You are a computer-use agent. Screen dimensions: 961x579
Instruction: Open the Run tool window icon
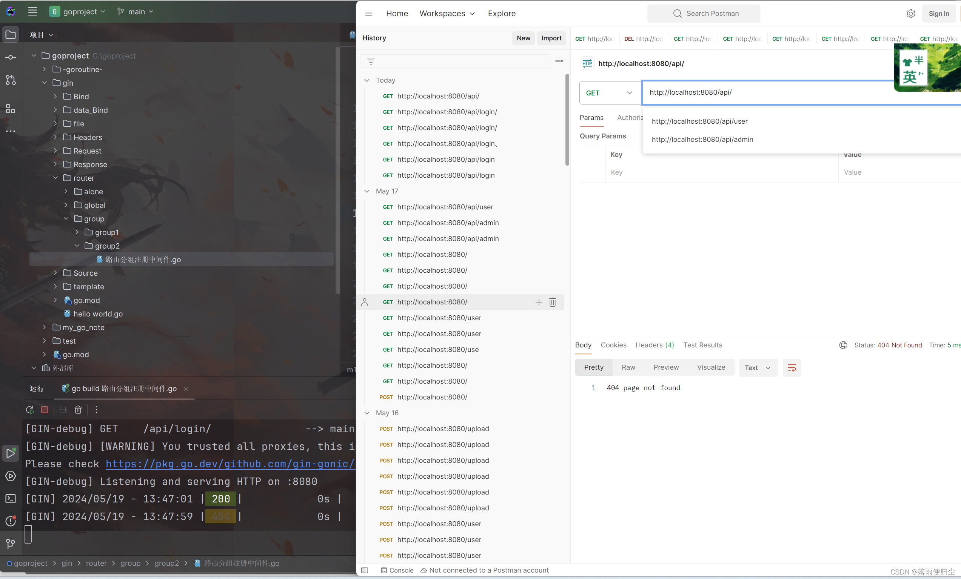[x=11, y=453]
